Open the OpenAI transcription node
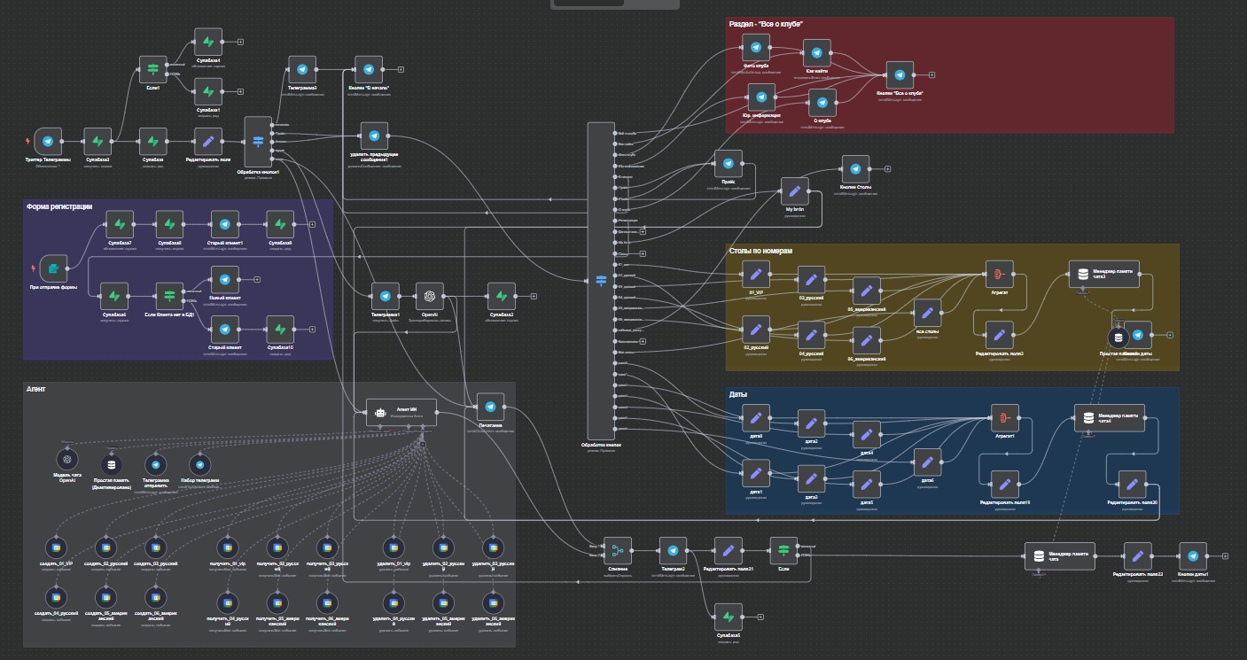 (430, 296)
